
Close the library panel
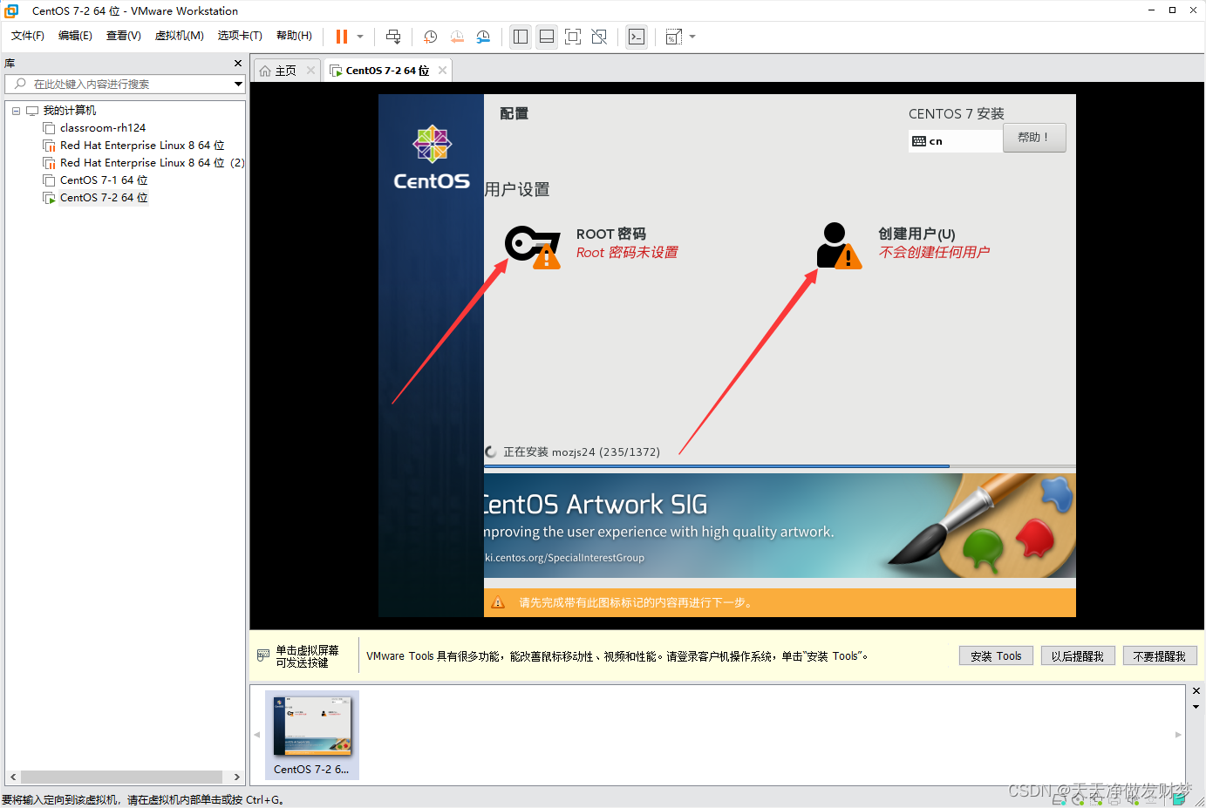pos(238,64)
